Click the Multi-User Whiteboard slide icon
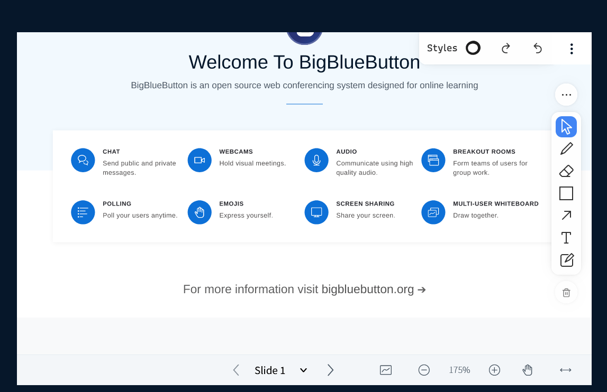 (x=433, y=212)
